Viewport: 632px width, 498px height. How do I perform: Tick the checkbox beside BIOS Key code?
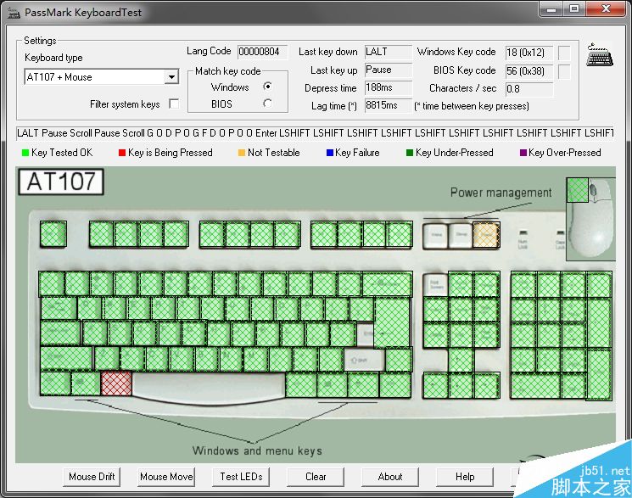[564, 71]
